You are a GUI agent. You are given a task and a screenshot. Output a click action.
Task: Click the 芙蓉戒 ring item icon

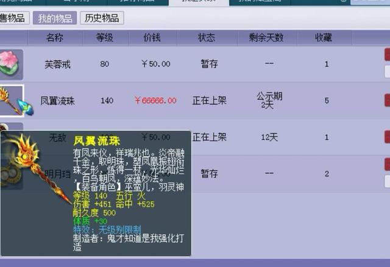(x=12, y=64)
